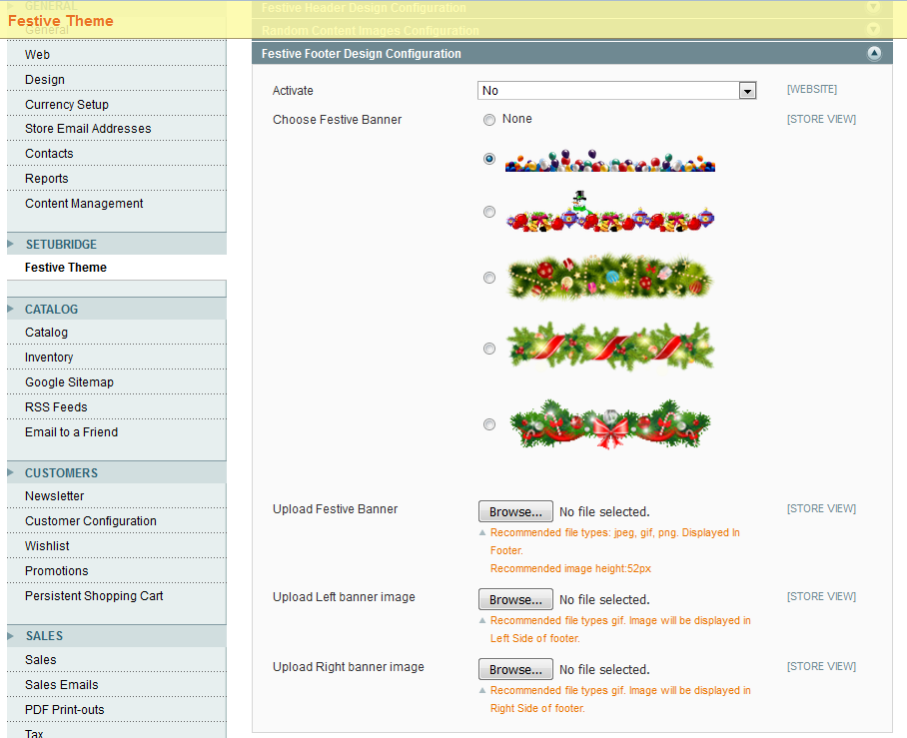This screenshot has width=907, height=738.
Task: Click the red bow garland banner image
Action: coord(609,424)
